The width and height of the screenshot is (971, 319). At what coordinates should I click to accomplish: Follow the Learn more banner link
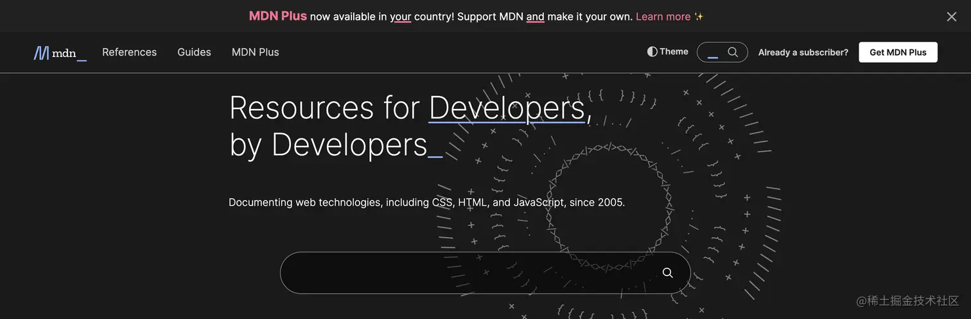(663, 17)
